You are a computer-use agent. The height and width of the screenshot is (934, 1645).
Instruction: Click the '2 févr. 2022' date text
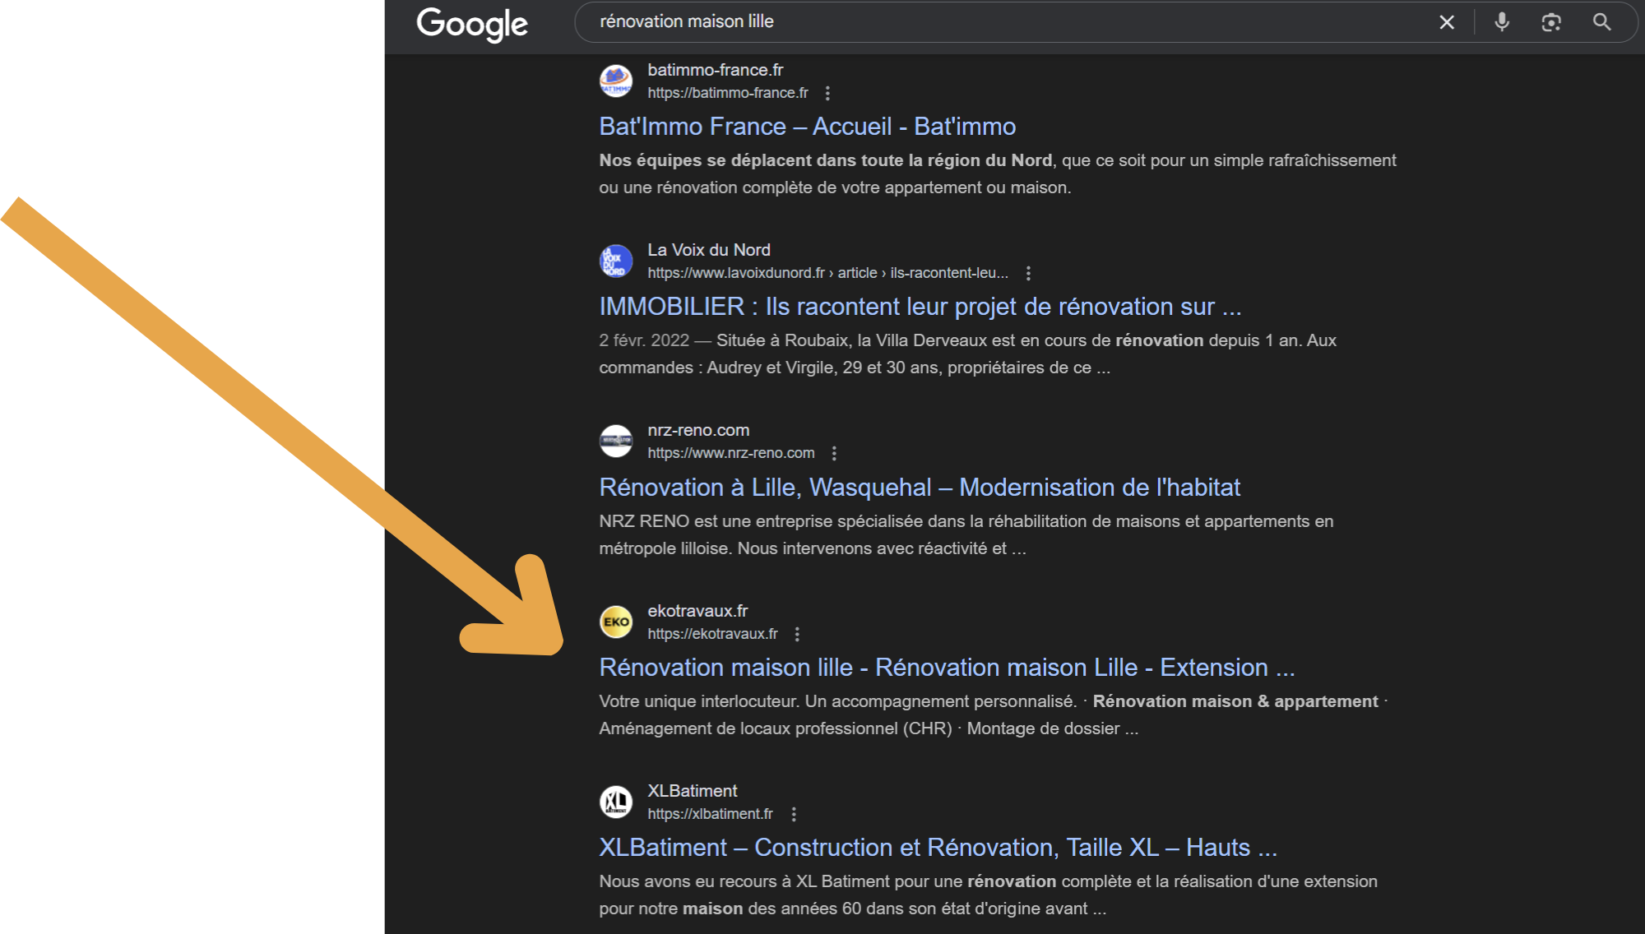(644, 340)
